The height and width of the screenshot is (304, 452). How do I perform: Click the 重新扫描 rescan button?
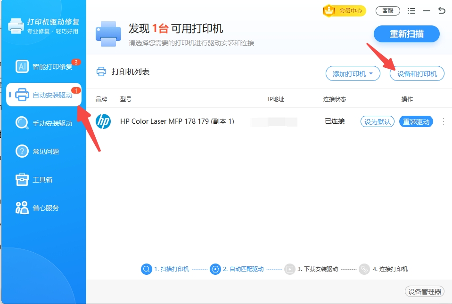click(406, 34)
